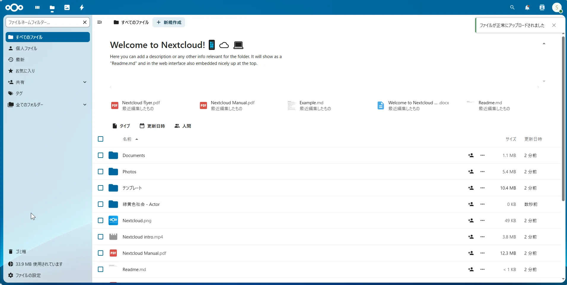567x285 pixels.
Task: Open the Activity lightning bolt icon
Action: point(82,7)
